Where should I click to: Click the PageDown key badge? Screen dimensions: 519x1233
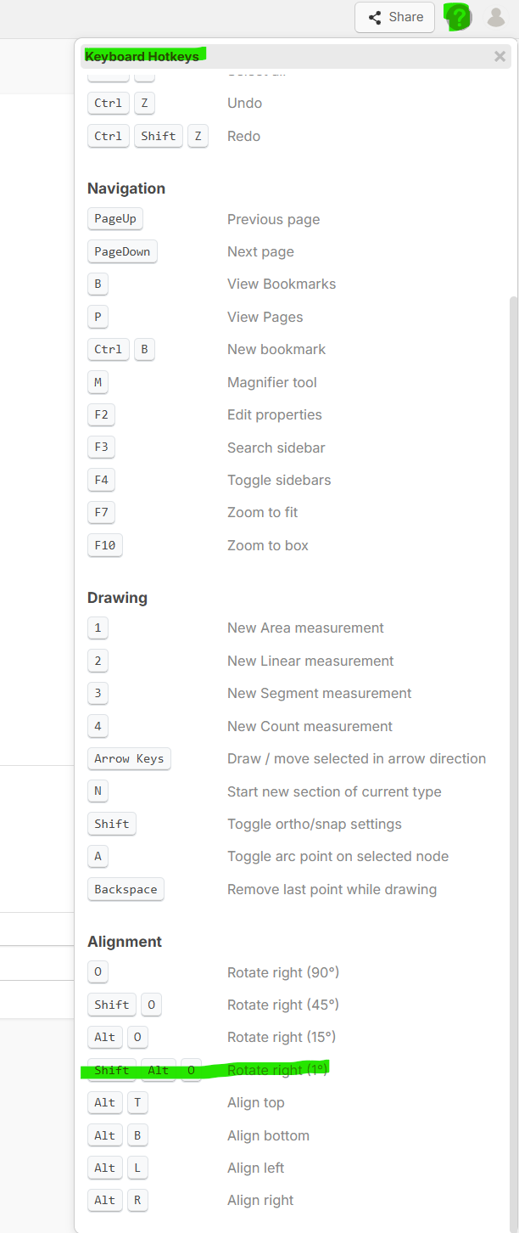pyautogui.click(x=122, y=251)
